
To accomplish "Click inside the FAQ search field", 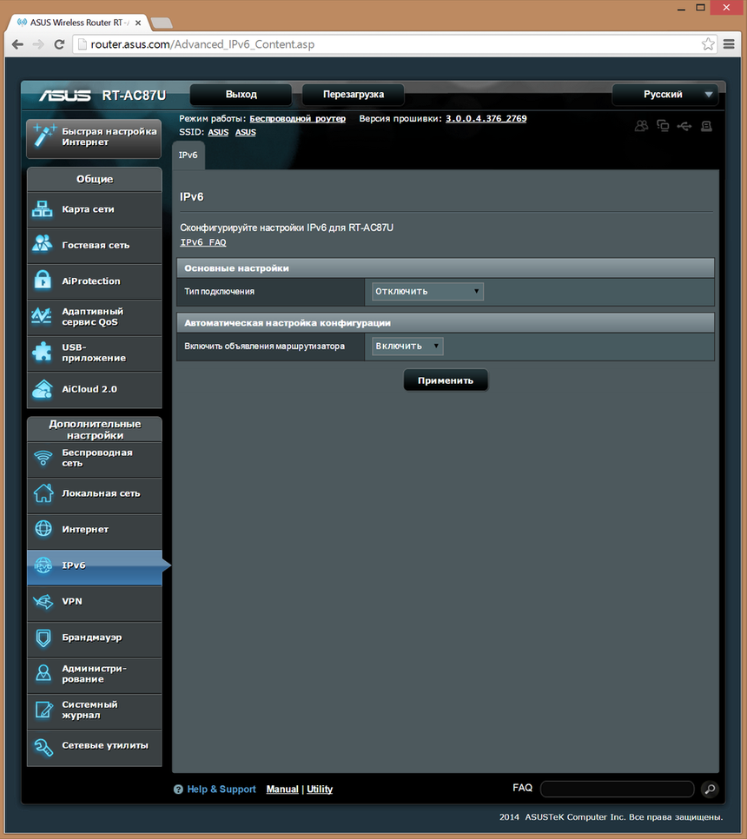I will (617, 789).
